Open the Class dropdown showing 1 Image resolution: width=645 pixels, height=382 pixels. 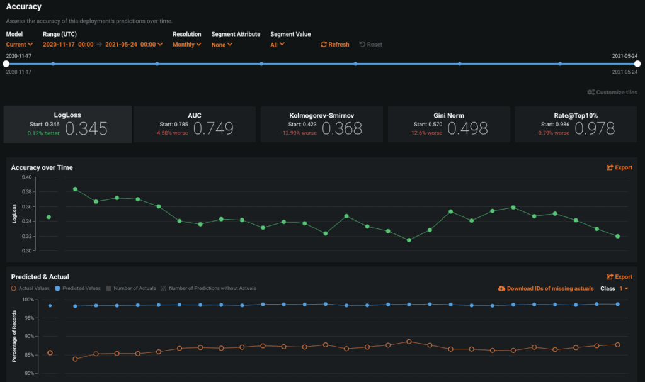coord(624,289)
